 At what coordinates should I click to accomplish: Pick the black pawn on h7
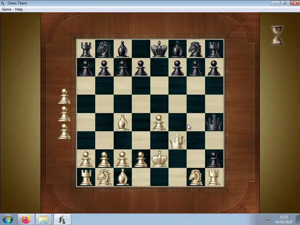pyautogui.click(x=214, y=68)
